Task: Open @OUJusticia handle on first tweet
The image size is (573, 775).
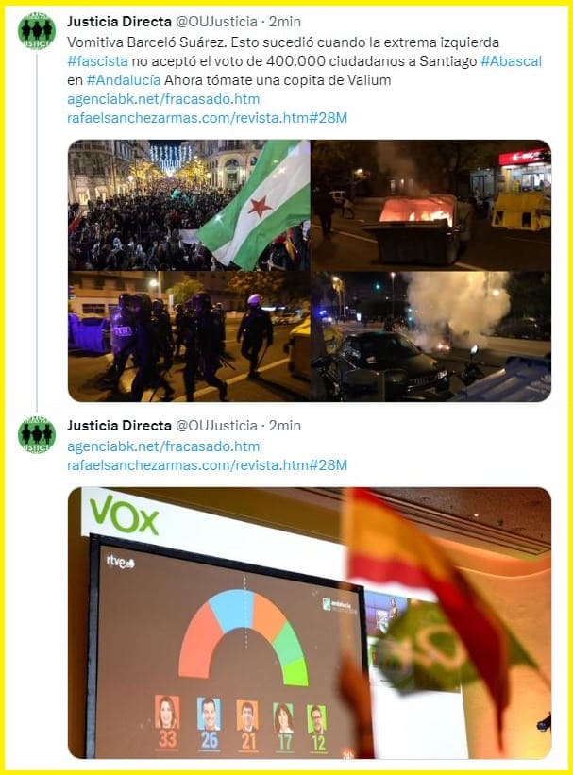Action: [x=216, y=22]
